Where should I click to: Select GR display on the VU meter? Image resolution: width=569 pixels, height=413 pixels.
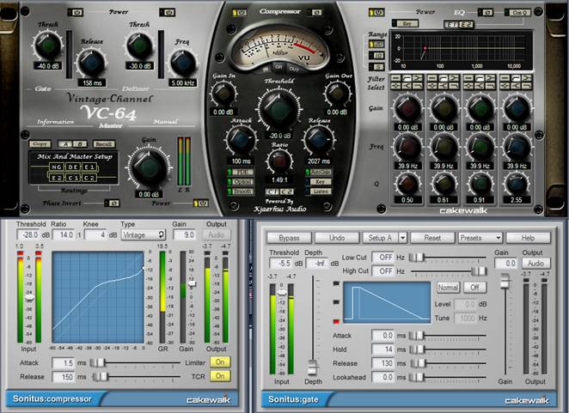(x=278, y=67)
